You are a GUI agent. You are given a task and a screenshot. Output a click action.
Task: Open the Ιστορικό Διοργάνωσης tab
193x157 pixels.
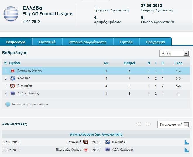click(88, 42)
